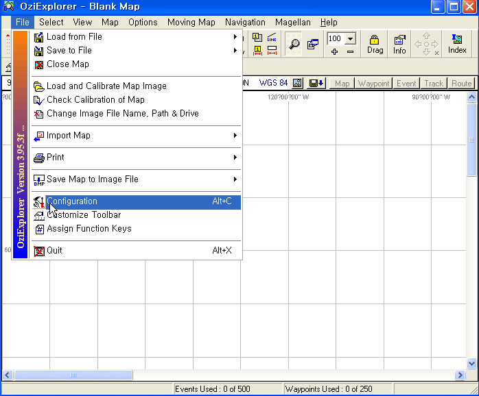Open the Magellan menu
This screenshot has width=479, height=396.
pos(292,23)
